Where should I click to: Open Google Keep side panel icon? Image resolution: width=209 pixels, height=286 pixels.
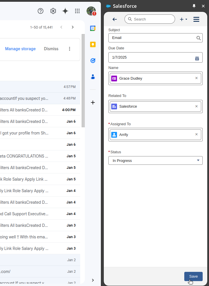(93, 44)
